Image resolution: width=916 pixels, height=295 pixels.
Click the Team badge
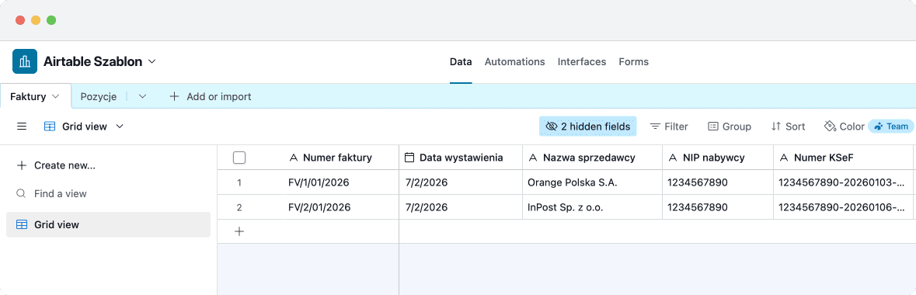click(891, 127)
